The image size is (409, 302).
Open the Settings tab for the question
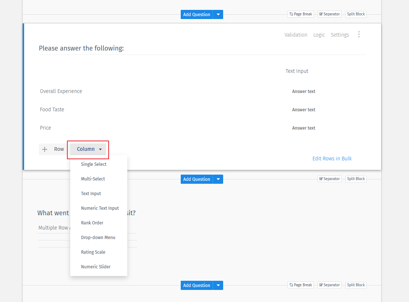[x=339, y=34]
